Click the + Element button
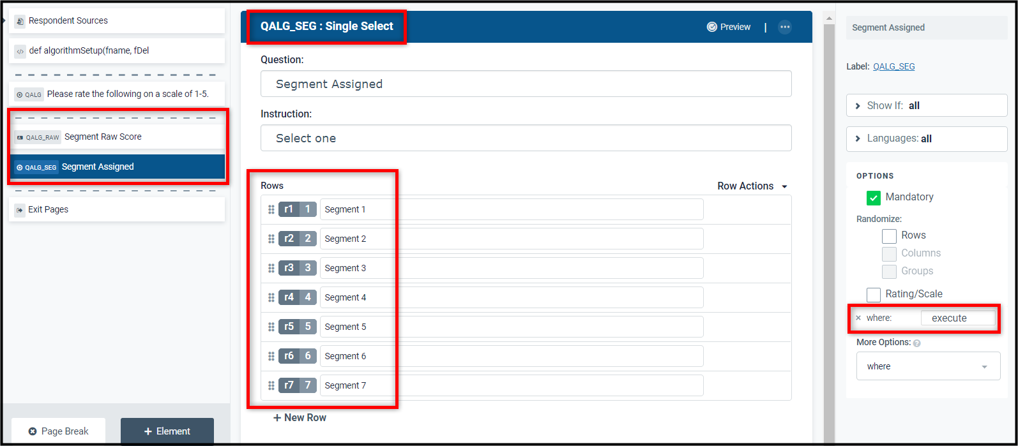This screenshot has width=1018, height=446. (167, 431)
